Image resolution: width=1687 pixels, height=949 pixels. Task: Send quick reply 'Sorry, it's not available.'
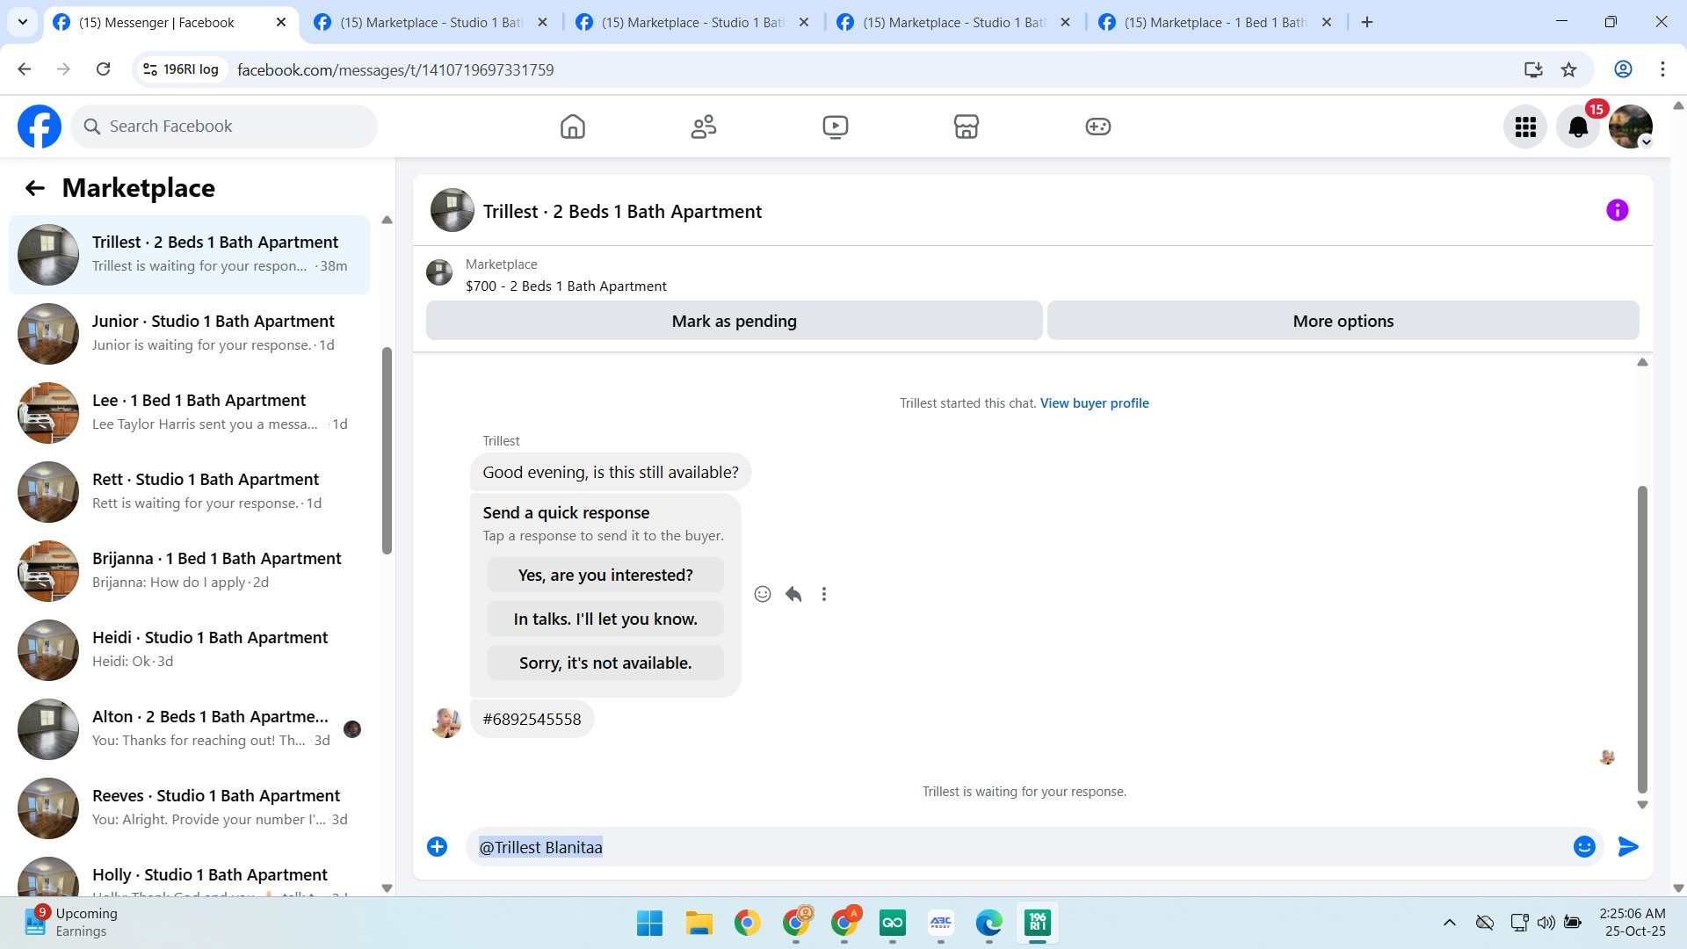605,663
